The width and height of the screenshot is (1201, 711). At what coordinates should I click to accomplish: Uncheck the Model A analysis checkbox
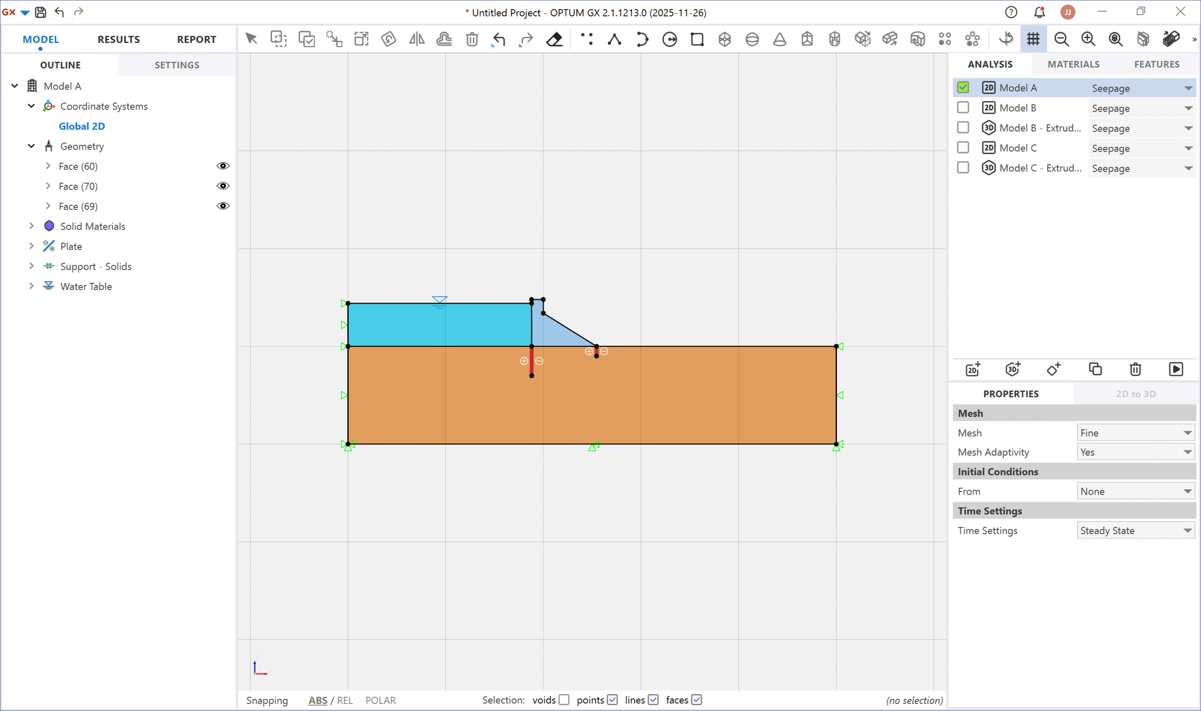pos(964,87)
